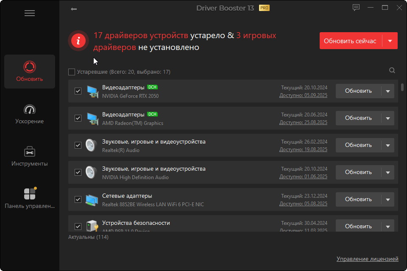
Task: Click Текущий: 20.10.2024 on GeForce row
Action: coord(304,88)
